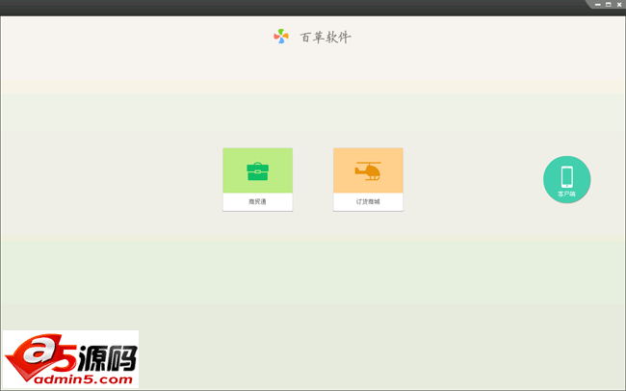Click the 百草软件 pinwheel logo
The image size is (626, 391).
pos(281,37)
